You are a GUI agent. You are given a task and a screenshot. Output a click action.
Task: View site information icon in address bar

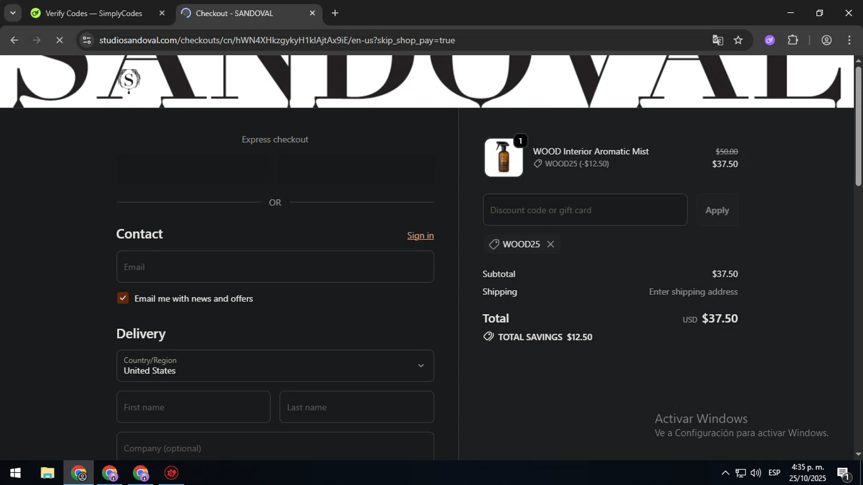87,40
